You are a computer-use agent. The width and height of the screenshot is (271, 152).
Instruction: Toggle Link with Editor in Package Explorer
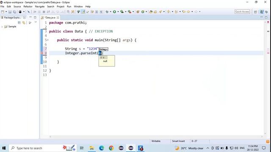click(24, 23)
